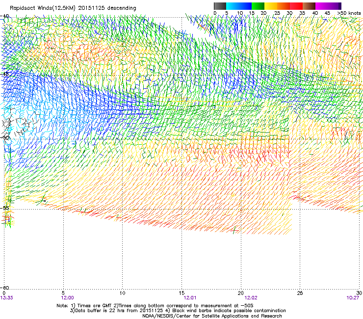This screenshot has width=363, height=319.
Task: Select the '35' label under the color bar
Action: point(302,13)
